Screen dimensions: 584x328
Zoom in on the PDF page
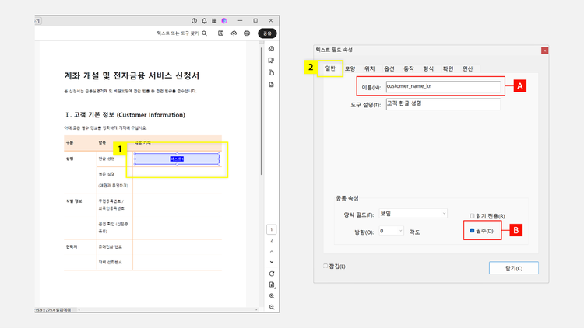pyautogui.click(x=272, y=296)
